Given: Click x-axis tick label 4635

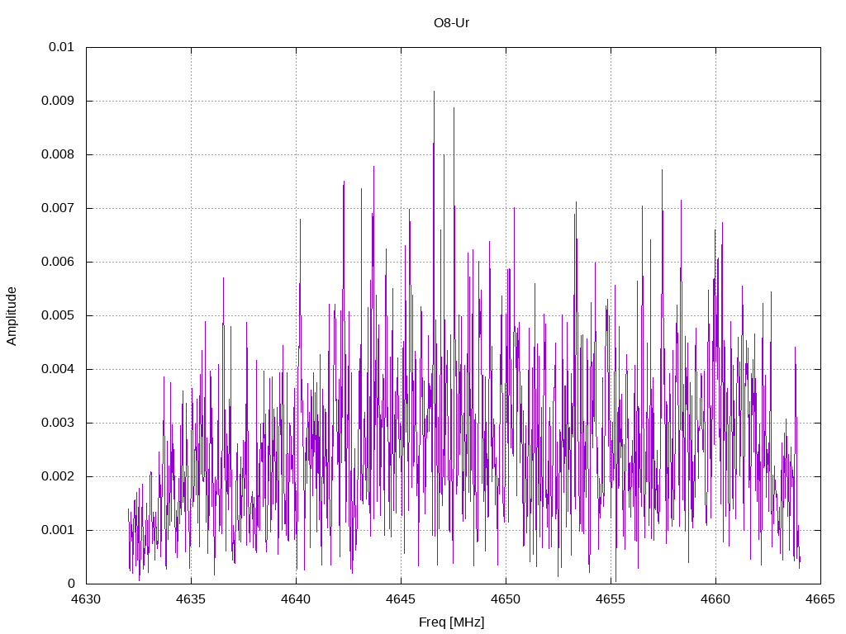Looking at the screenshot, I should pos(191,599).
